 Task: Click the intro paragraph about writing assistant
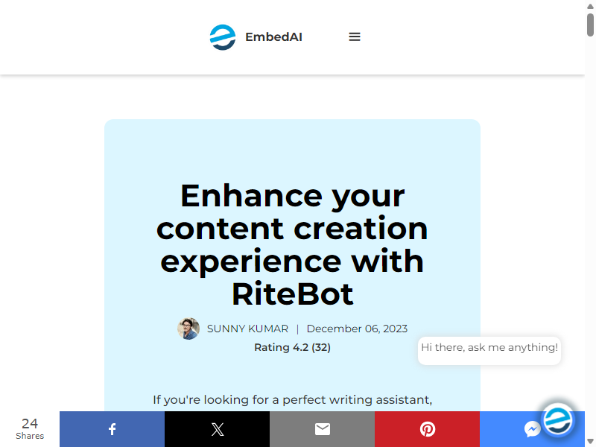coord(292,400)
